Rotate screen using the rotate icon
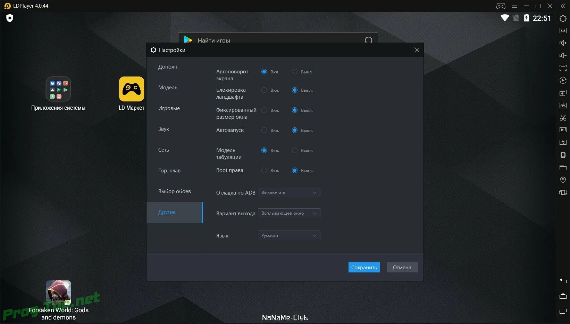This screenshot has width=570, height=324. [x=563, y=192]
